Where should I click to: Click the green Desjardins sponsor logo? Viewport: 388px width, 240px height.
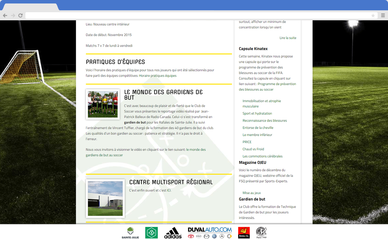(151, 233)
